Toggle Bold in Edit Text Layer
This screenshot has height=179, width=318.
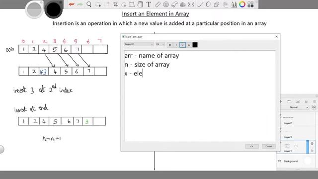(x=170, y=45)
